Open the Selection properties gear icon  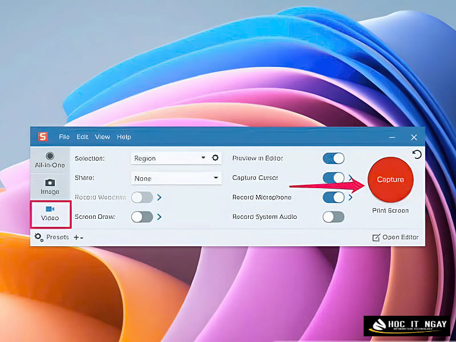point(215,158)
